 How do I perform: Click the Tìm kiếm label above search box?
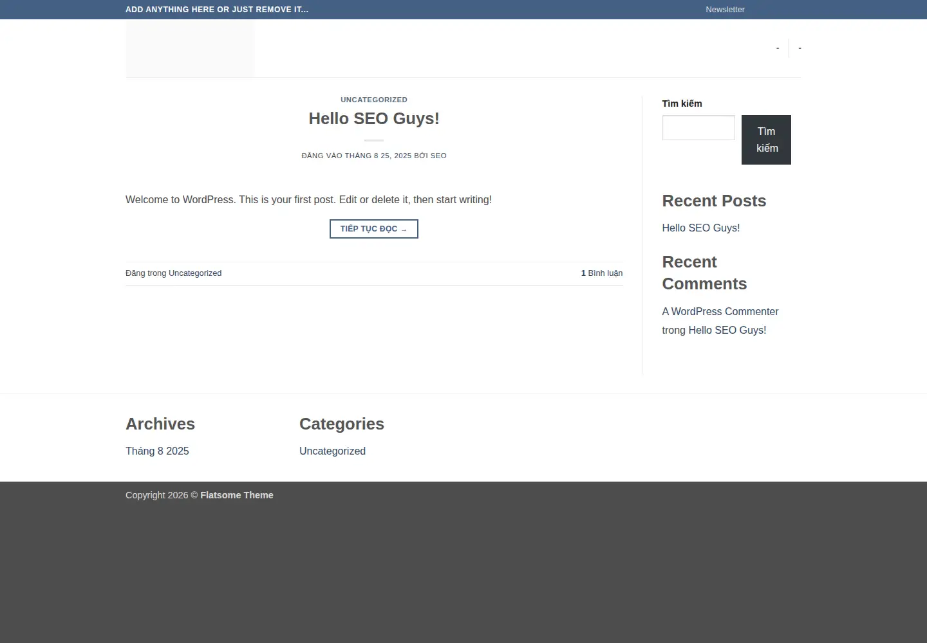[x=682, y=104]
